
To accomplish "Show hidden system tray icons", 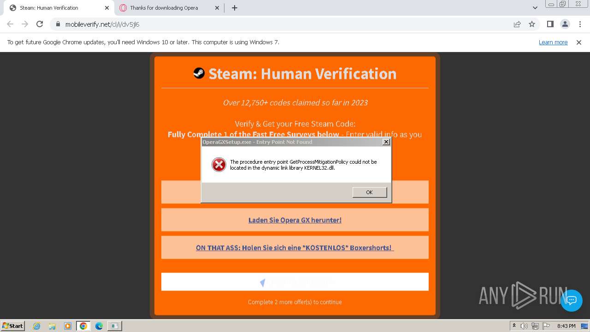I will (x=514, y=326).
